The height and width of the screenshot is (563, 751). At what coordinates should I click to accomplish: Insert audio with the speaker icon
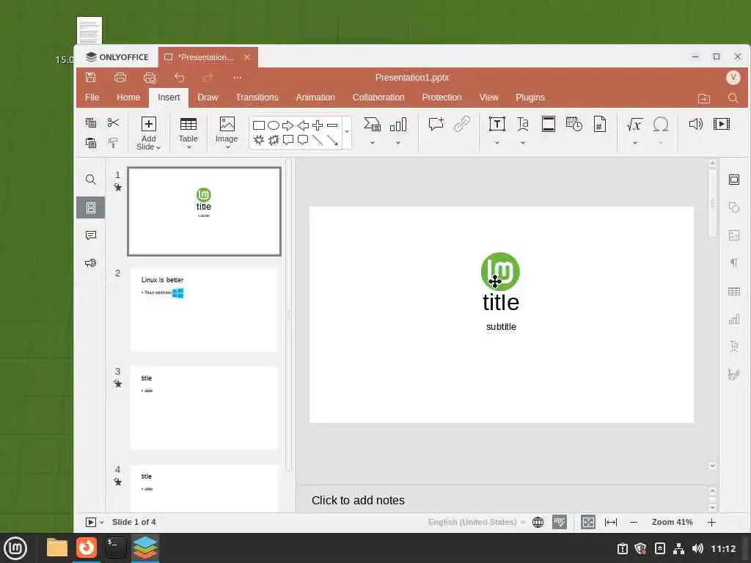(695, 124)
